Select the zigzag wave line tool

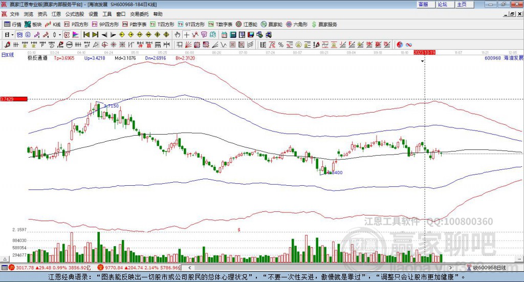[224, 45]
